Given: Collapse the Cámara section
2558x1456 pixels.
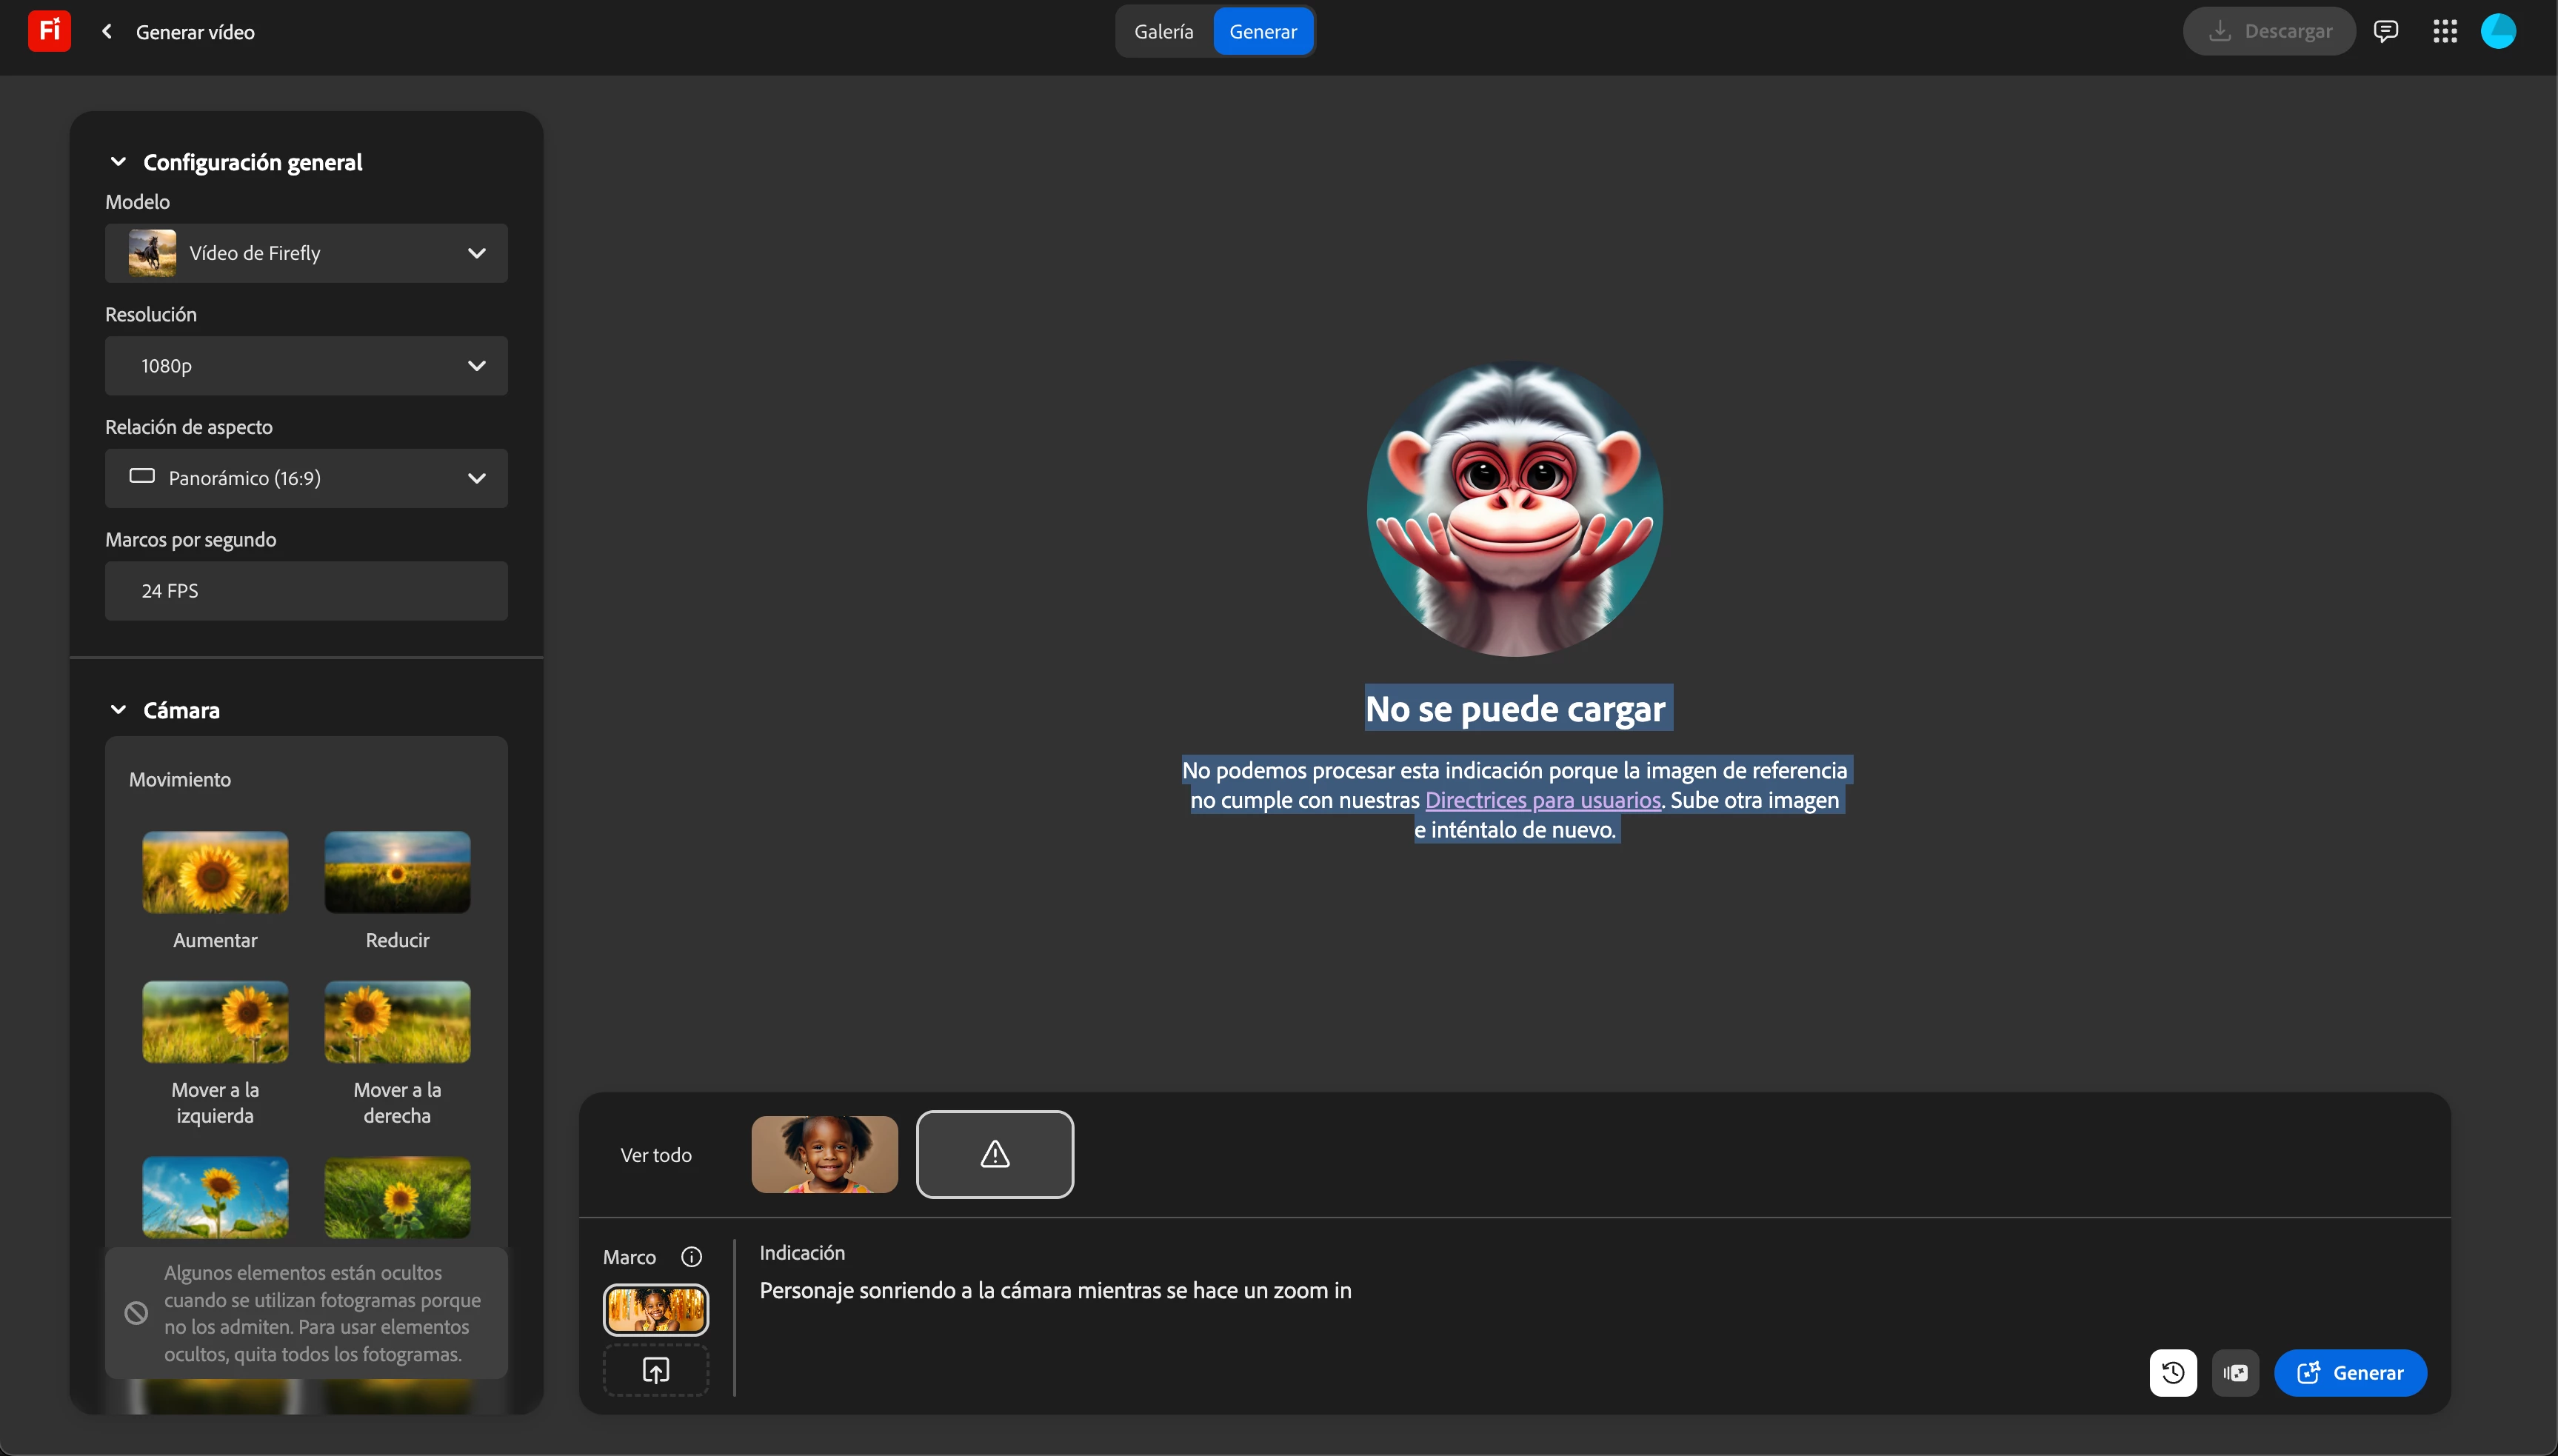Looking at the screenshot, I should click(118, 710).
